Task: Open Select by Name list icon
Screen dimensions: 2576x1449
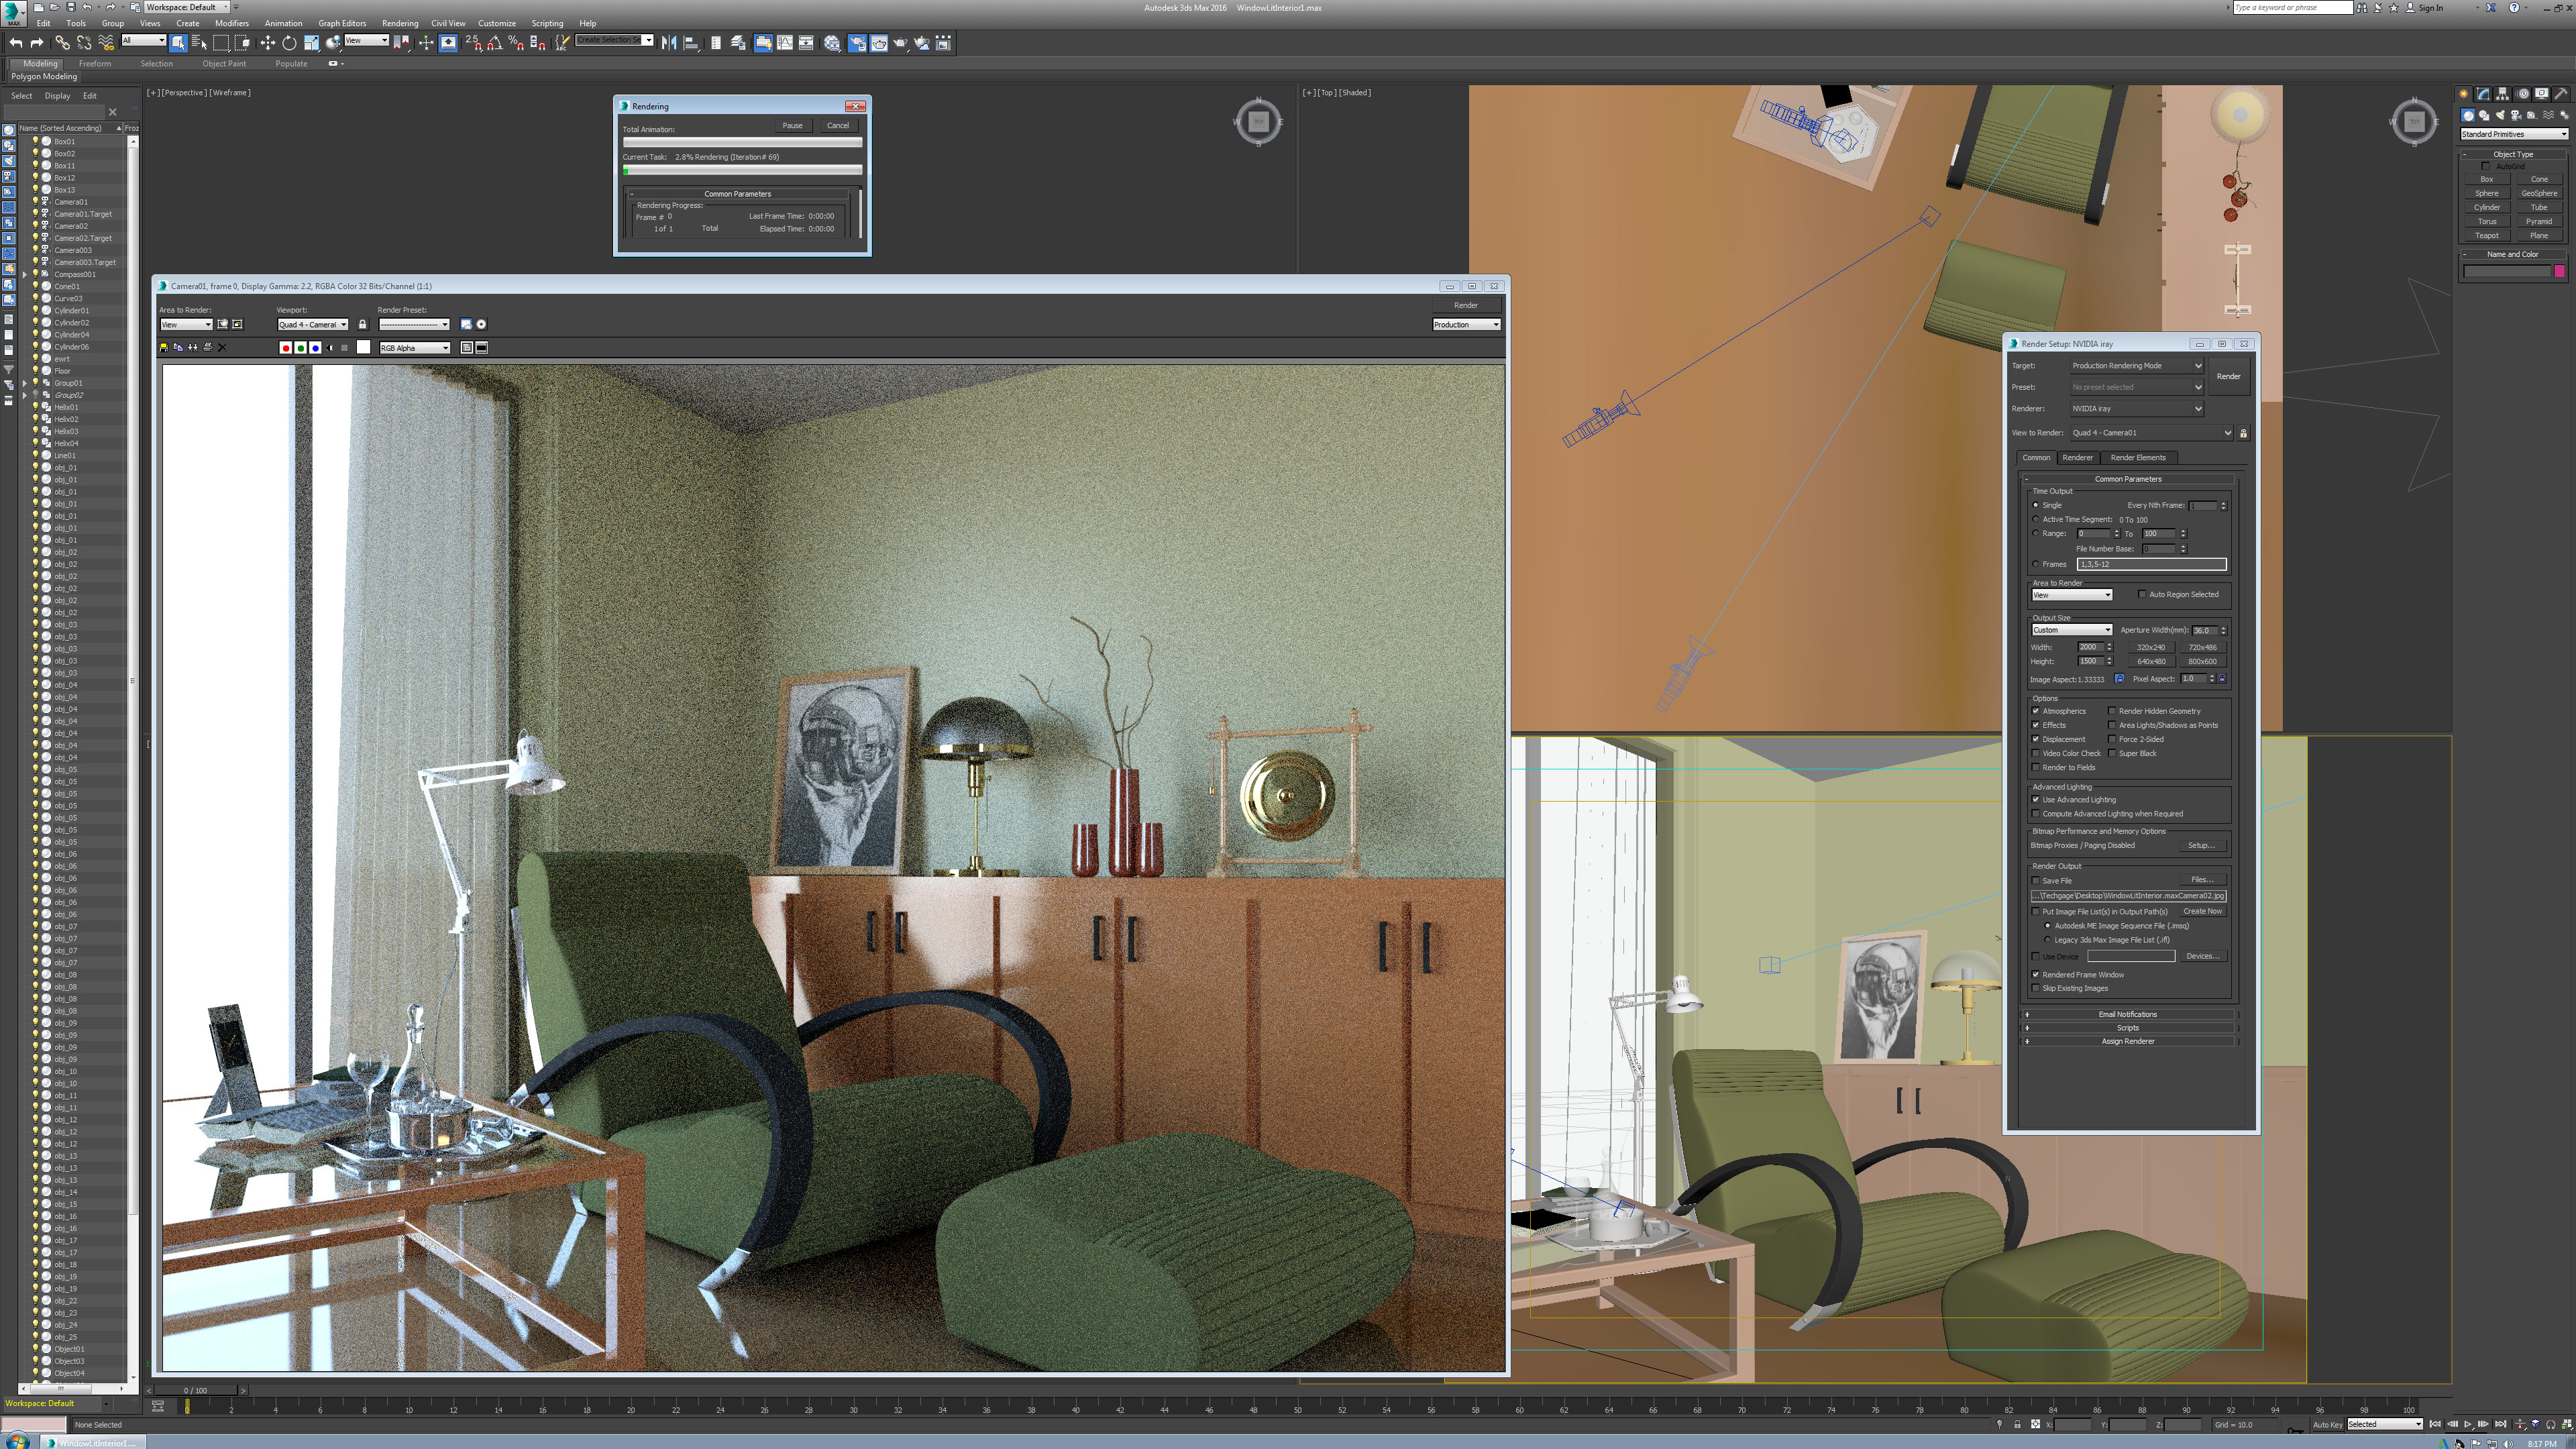Action: click(198, 42)
